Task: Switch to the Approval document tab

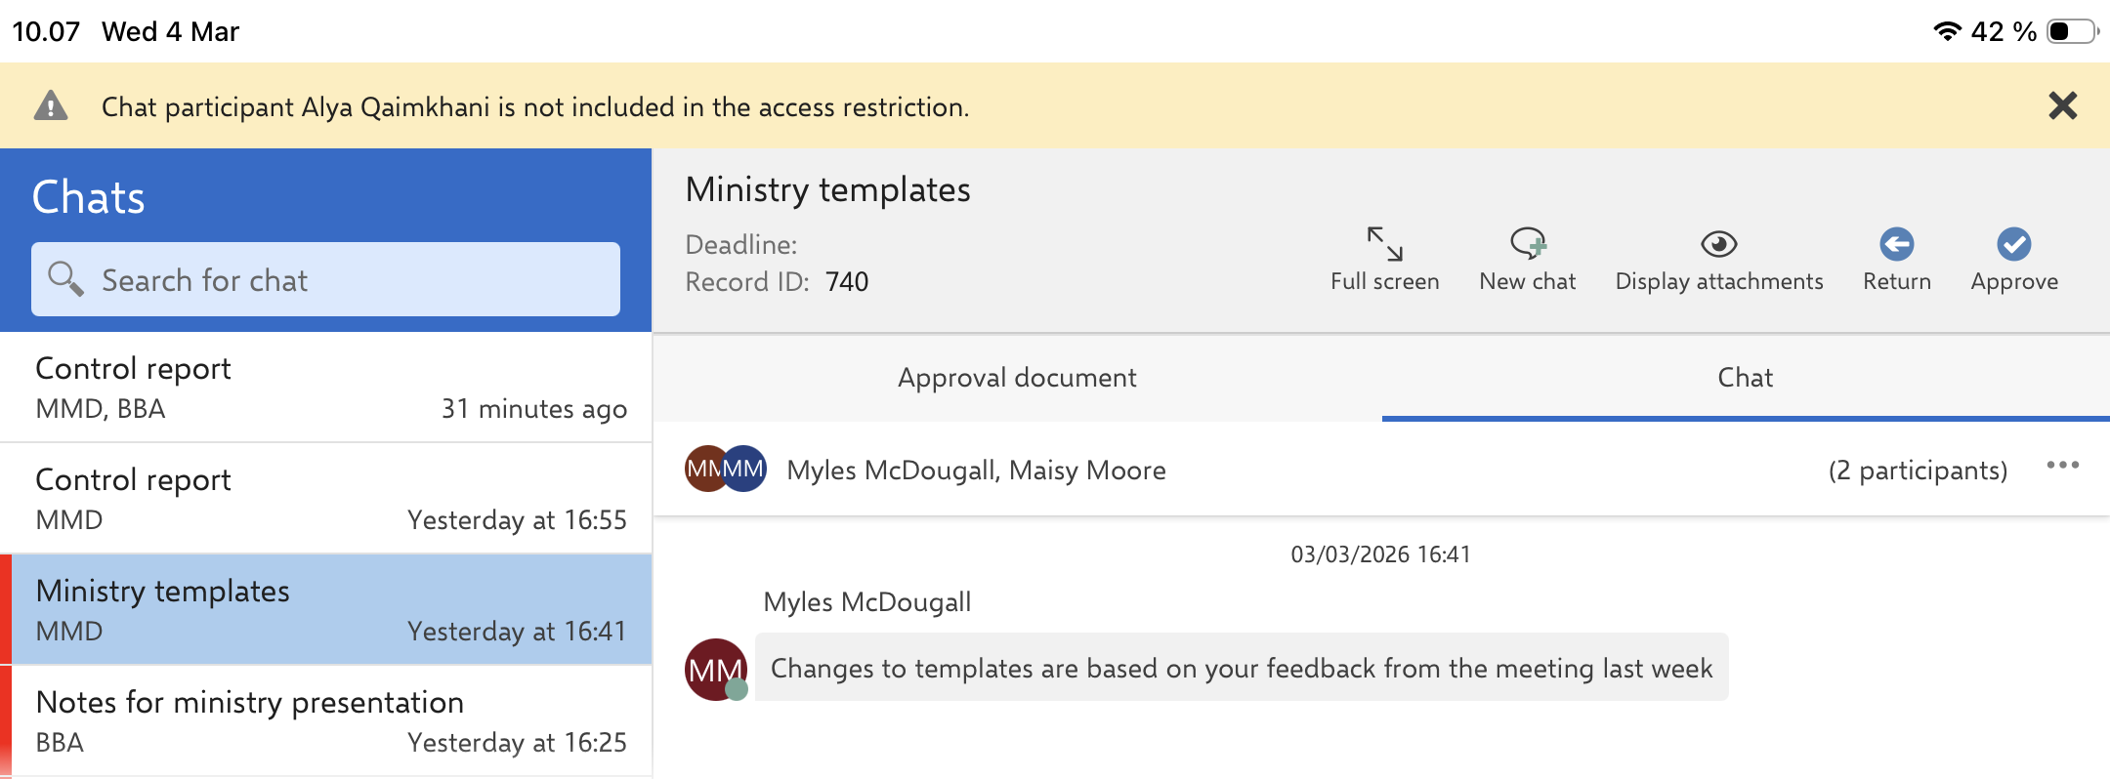Action: pos(1017,378)
